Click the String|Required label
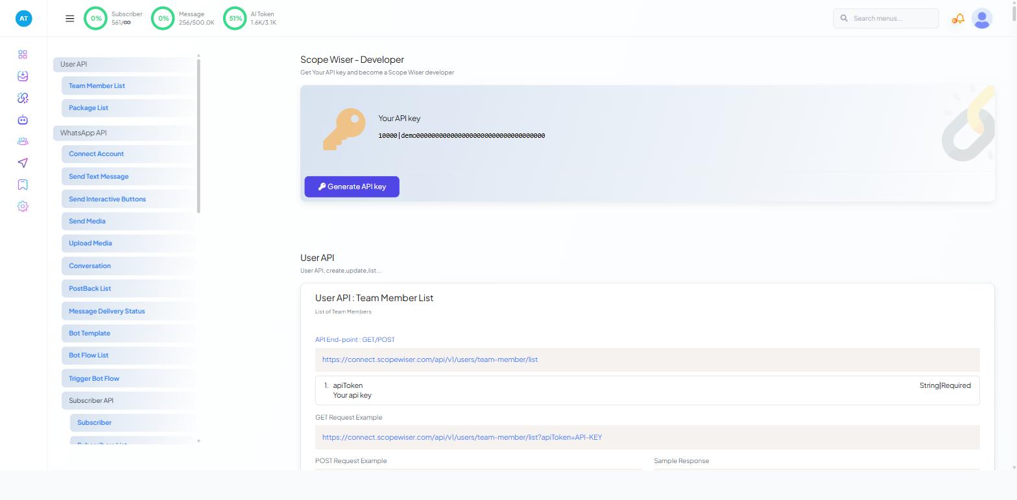This screenshot has height=500, width=1017. tap(945, 385)
